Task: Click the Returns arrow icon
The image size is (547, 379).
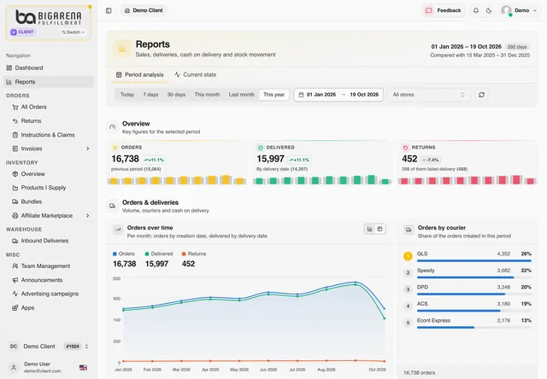Action: tap(15, 121)
